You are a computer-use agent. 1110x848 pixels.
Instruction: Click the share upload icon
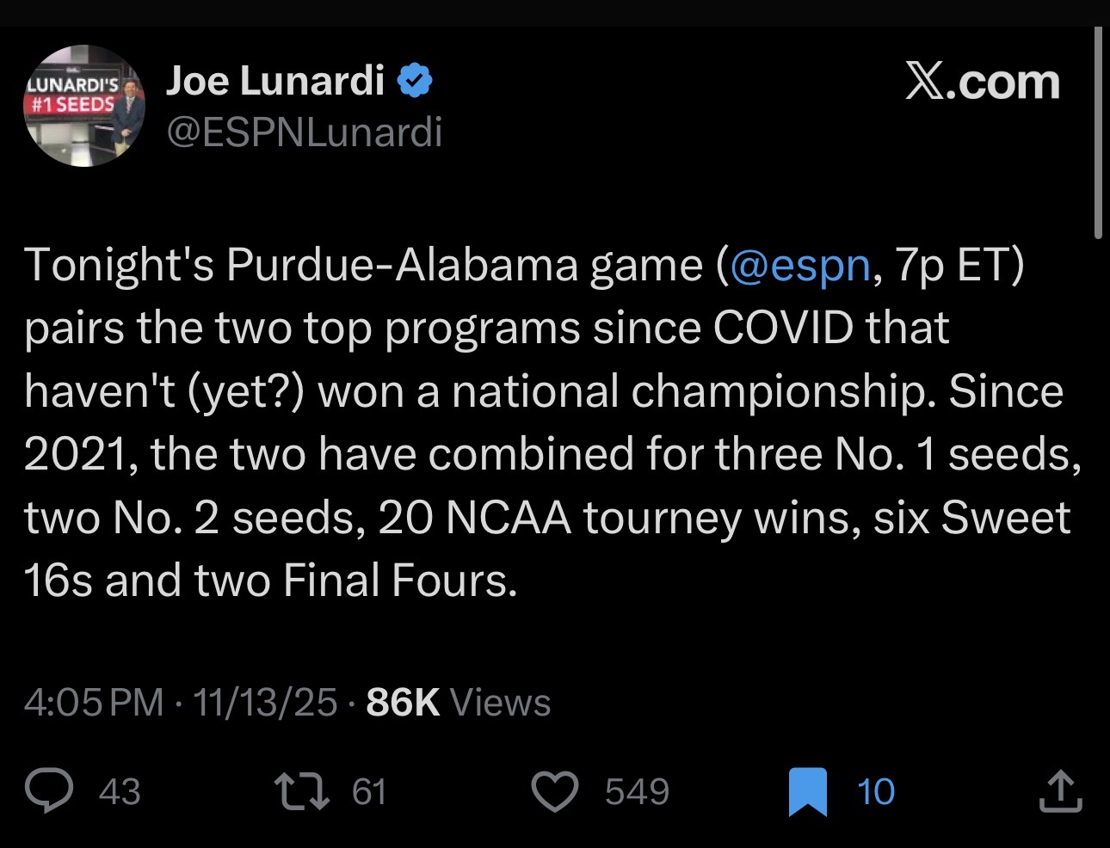coord(1060,791)
